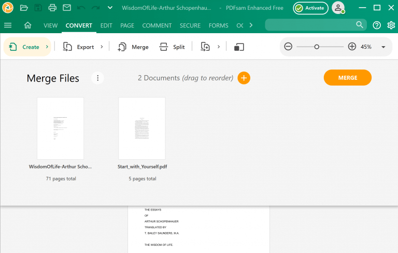Open the zoom level dropdown arrow

[383, 47]
